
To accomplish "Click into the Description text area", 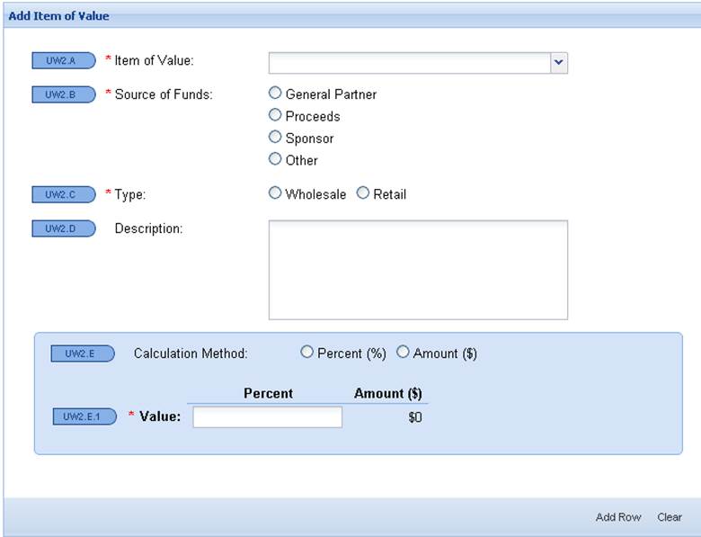I will tap(418, 270).
